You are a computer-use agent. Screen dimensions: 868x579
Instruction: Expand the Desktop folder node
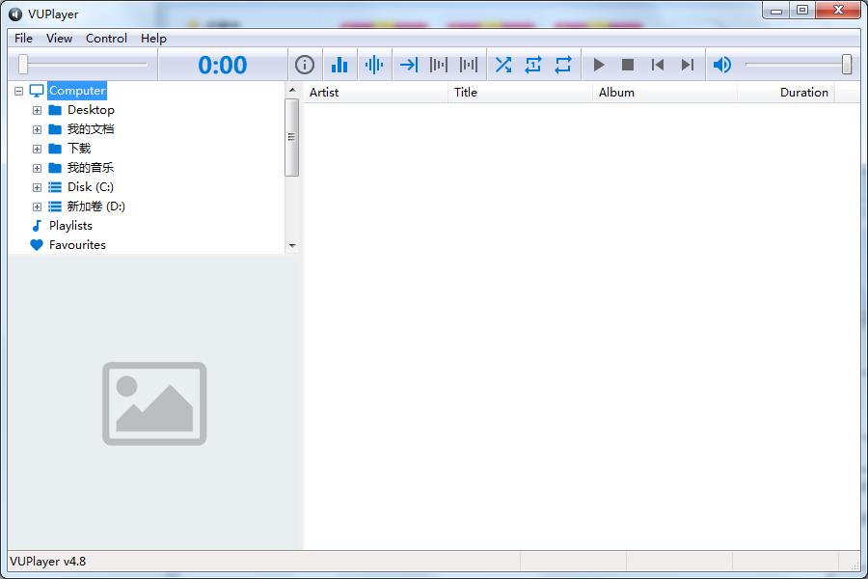coord(37,110)
